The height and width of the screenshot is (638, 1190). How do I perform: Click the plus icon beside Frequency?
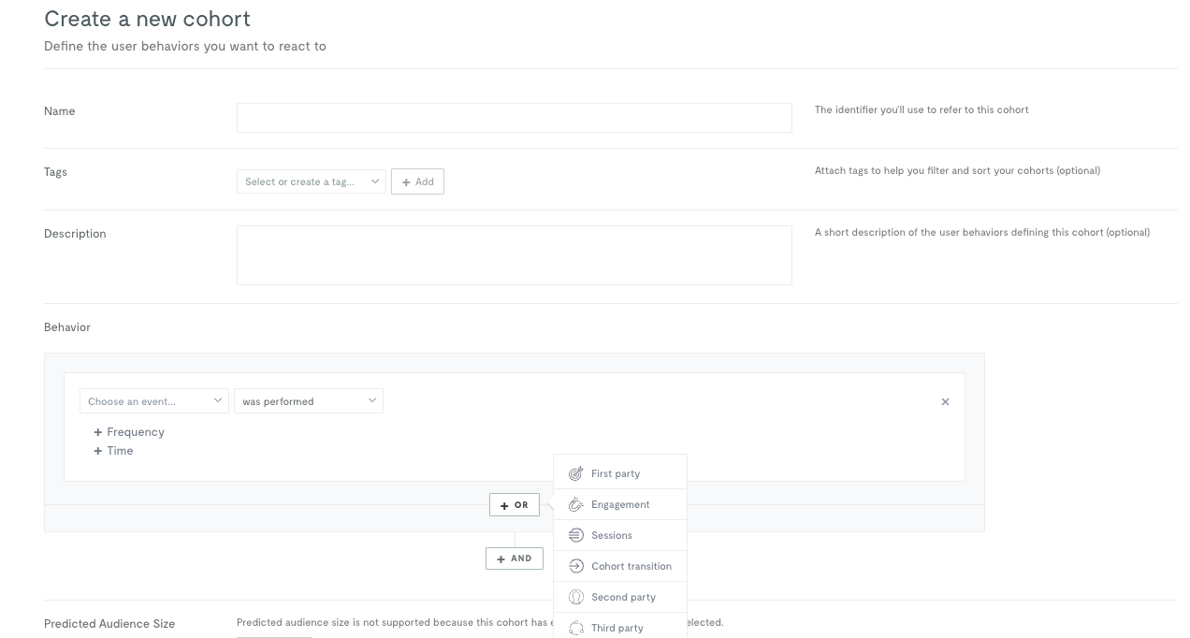point(97,432)
